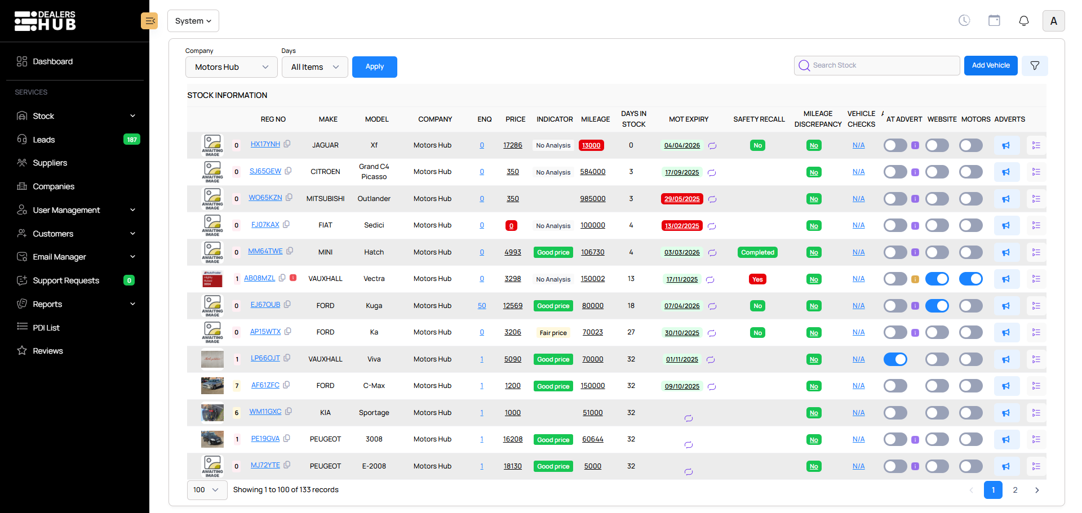Click the Add Vehicle button
Screen dimensions: 1082x513
990,65
